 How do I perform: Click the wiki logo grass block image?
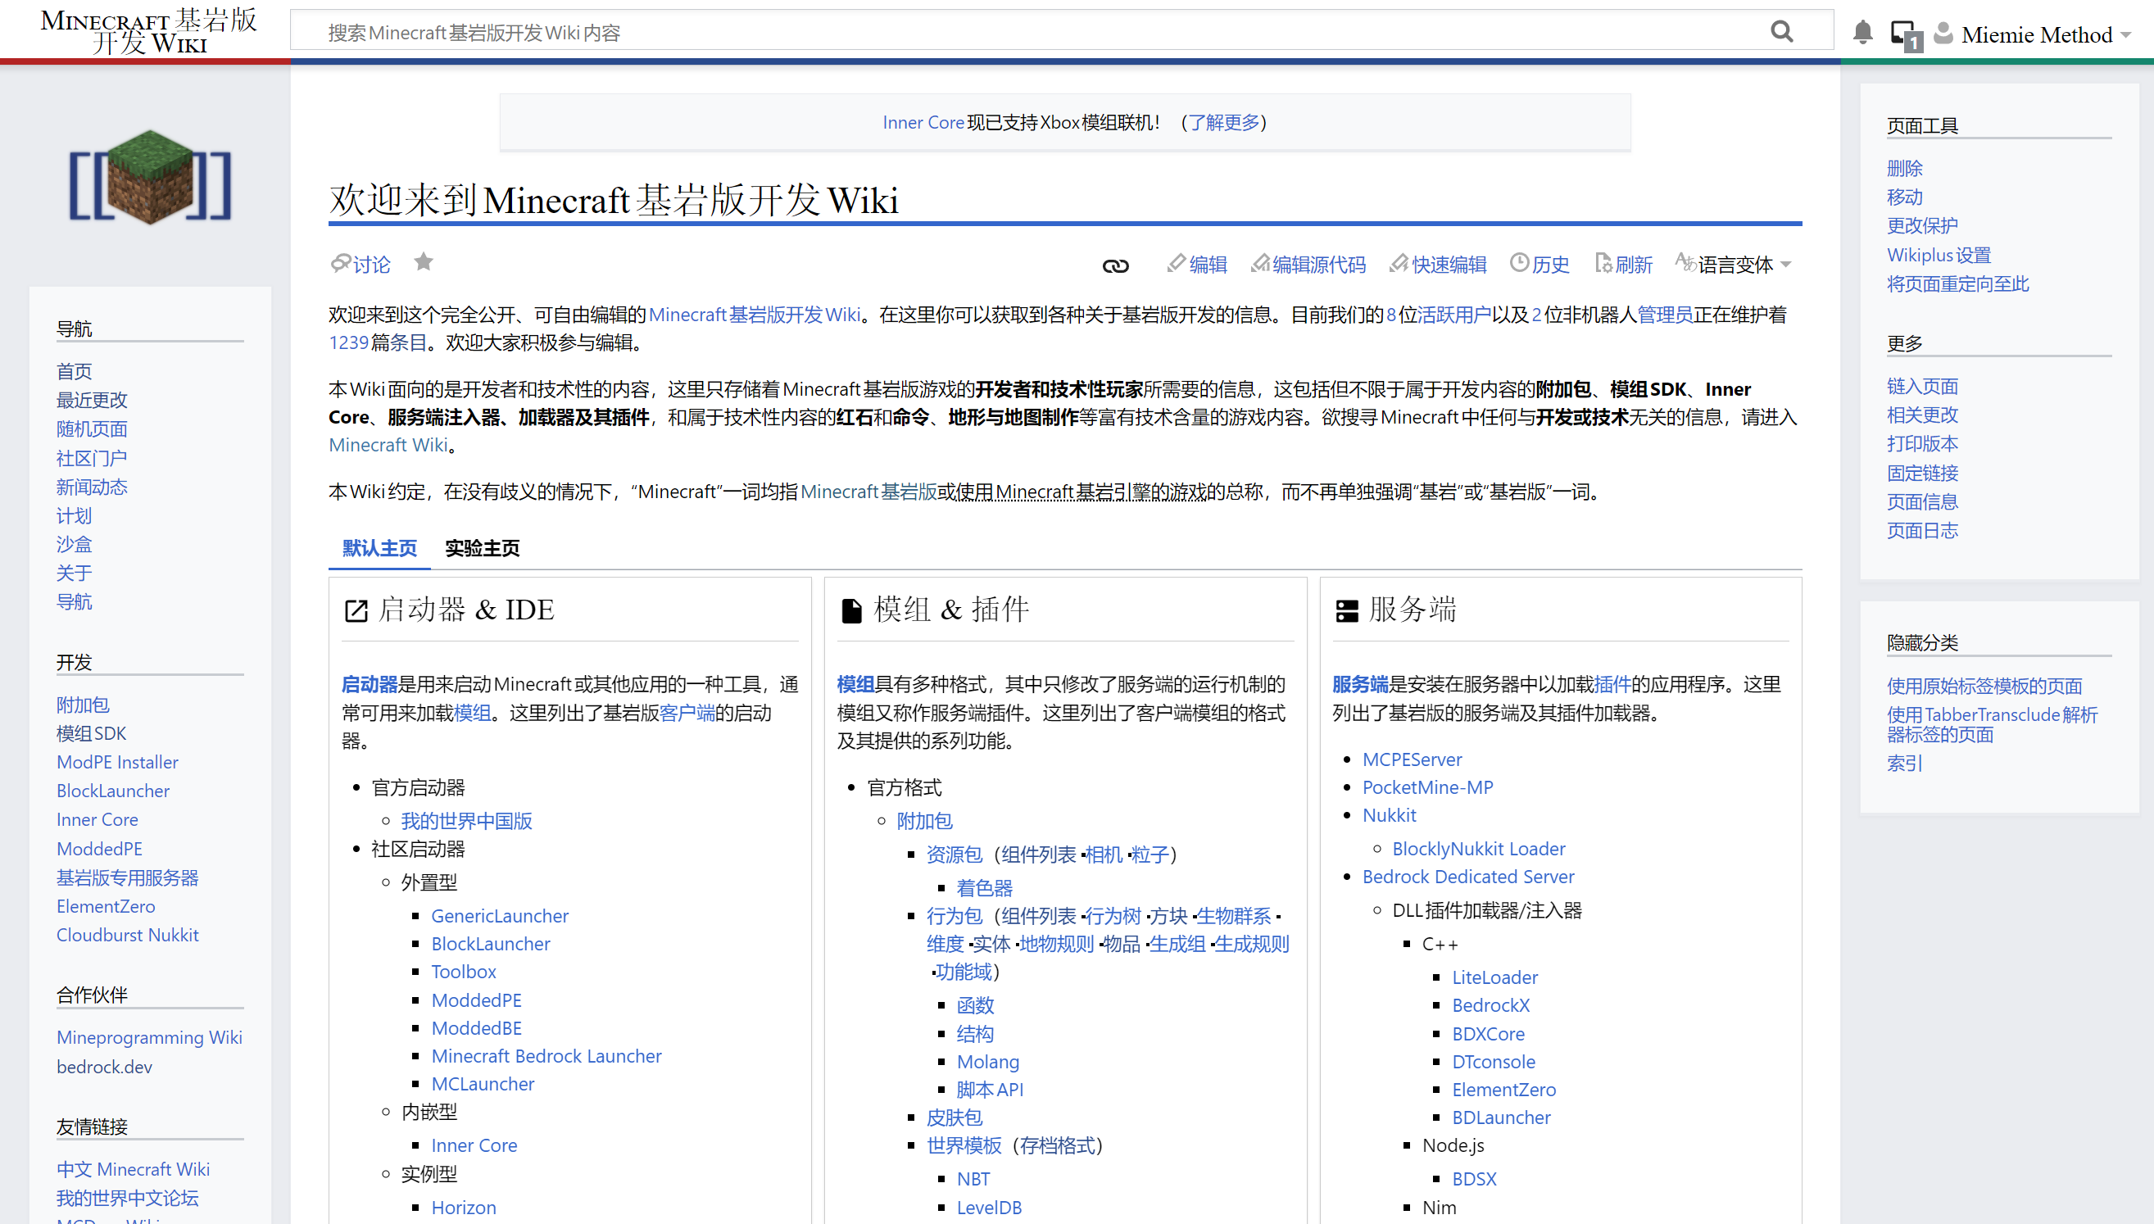[x=151, y=178]
